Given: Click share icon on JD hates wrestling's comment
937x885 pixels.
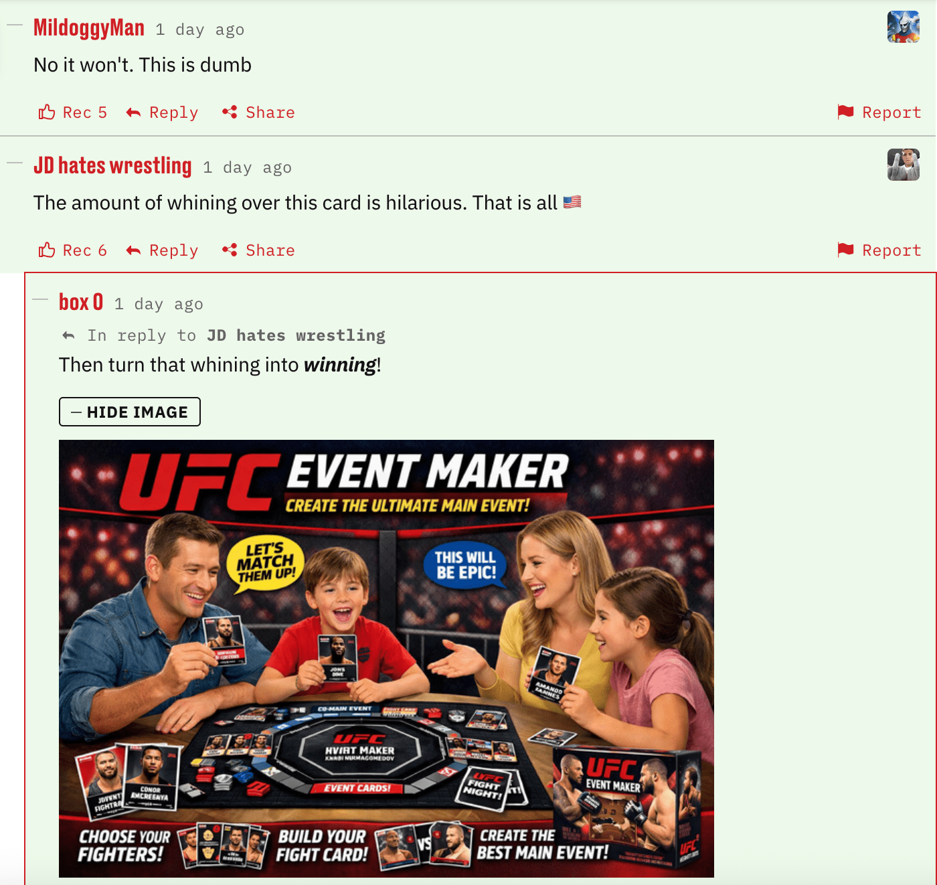Looking at the screenshot, I should (230, 250).
